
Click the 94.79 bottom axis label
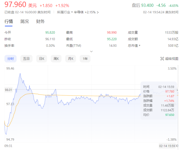pos(10,140)
